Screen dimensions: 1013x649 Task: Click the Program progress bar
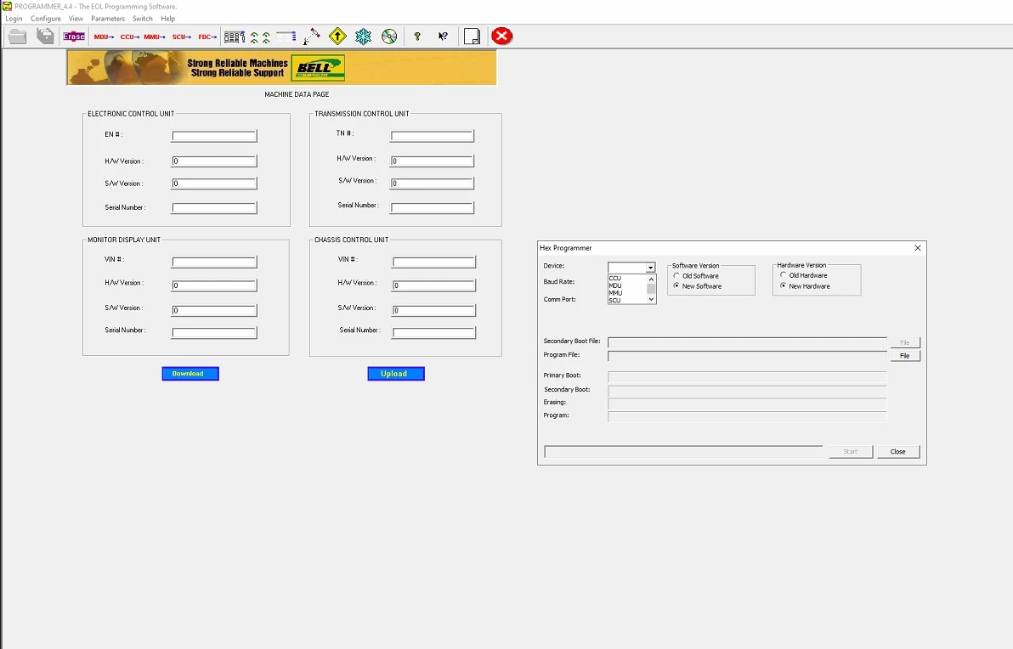tap(748, 416)
